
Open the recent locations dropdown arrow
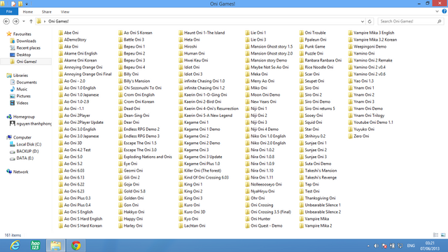[x=24, y=22]
